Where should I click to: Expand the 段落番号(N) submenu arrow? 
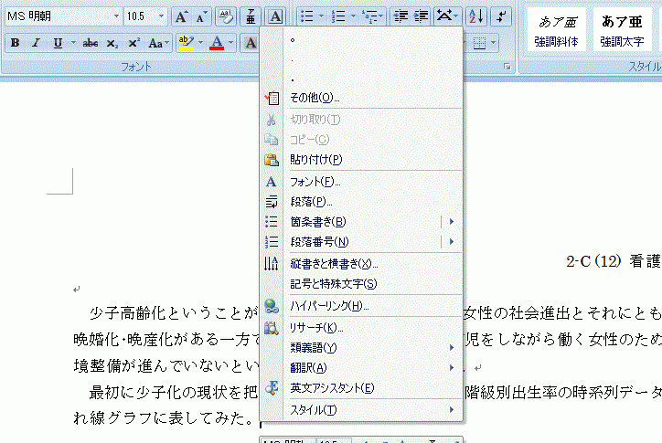pyautogui.click(x=452, y=242)
